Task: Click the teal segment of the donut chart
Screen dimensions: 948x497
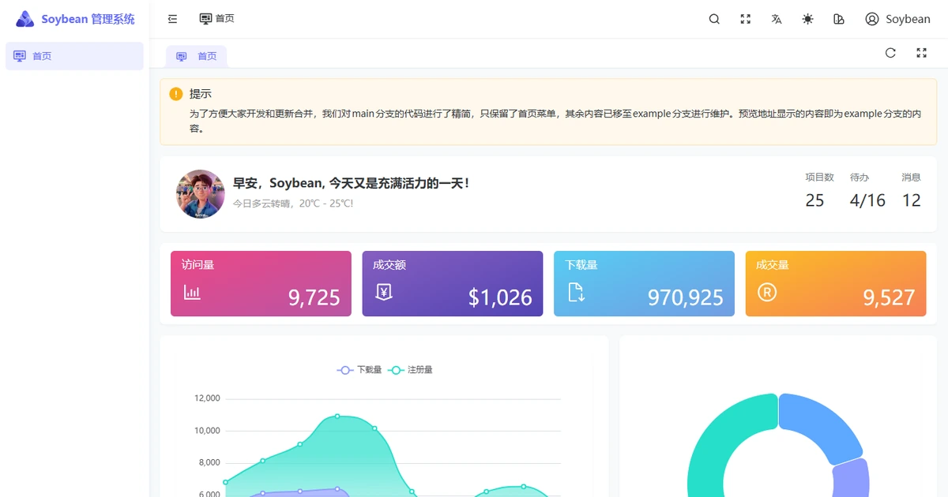Action: pyautogui.click(x=719, y=434)
